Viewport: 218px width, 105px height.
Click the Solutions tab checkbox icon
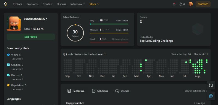(x=94, y=91)
